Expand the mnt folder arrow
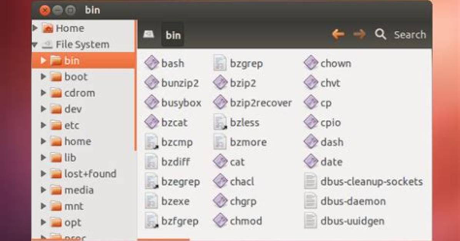Screen dimensions: 460x241 pyautogui.click(x=43, y=206)
